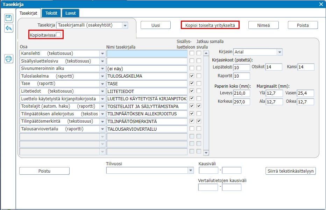Image resolution: width=326 pixels, height=210 pixels.
Task: Click the Kopioi toiselta yritykseltä button
Action: point(210,25)
